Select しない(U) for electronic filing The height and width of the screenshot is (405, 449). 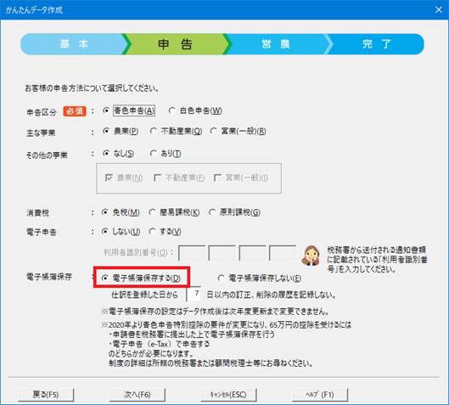click(121, 232)
